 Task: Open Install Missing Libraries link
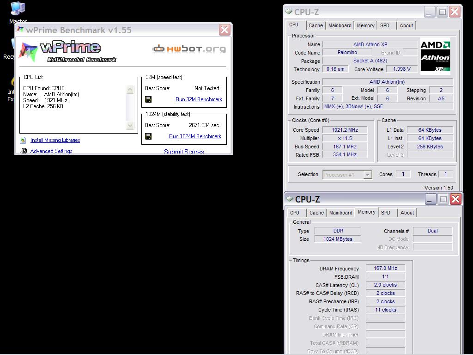tap(55, 140)
